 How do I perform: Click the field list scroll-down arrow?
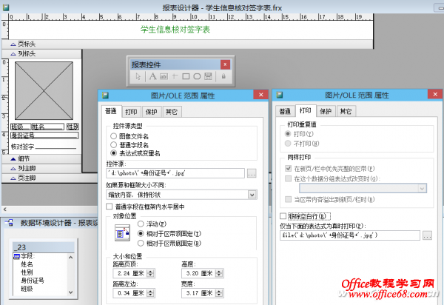coord(71,292)
